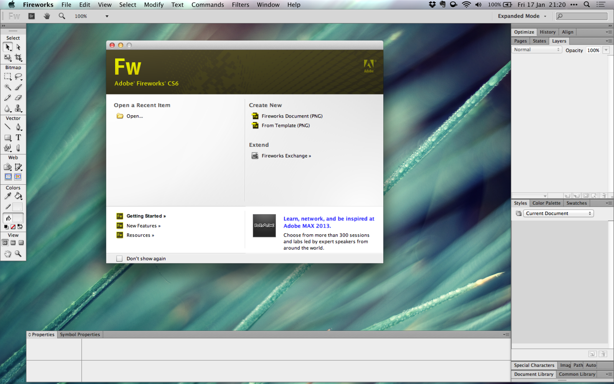Select the Subselection tool
Viewport: 614px width, 384px height.
pyautogui.click(x=18, y=47)
